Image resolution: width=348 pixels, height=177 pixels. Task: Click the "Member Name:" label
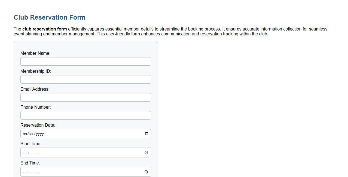[35, 53]
